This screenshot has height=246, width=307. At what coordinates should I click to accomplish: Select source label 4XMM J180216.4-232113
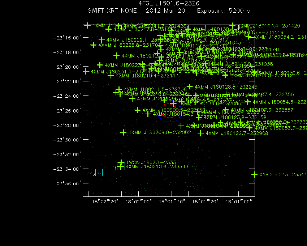[147, 76]
